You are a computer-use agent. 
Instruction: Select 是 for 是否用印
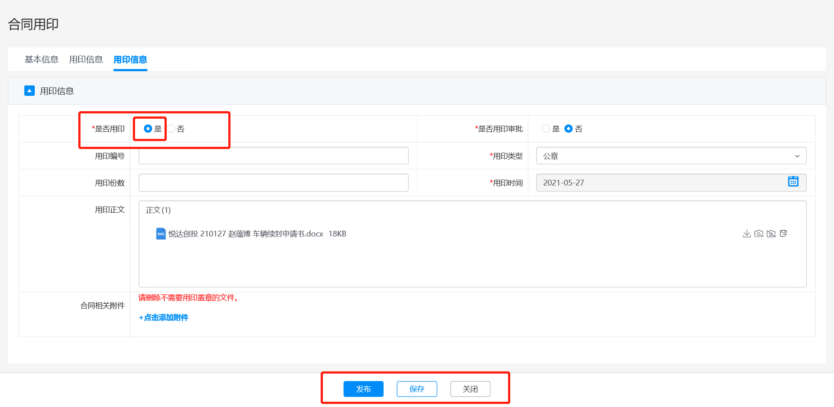148,129
